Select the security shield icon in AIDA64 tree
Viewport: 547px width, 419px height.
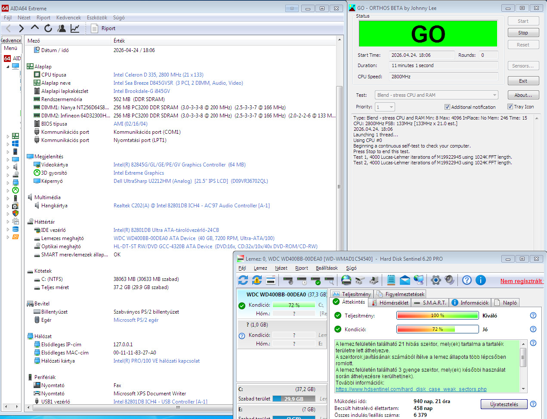[15, 213]
